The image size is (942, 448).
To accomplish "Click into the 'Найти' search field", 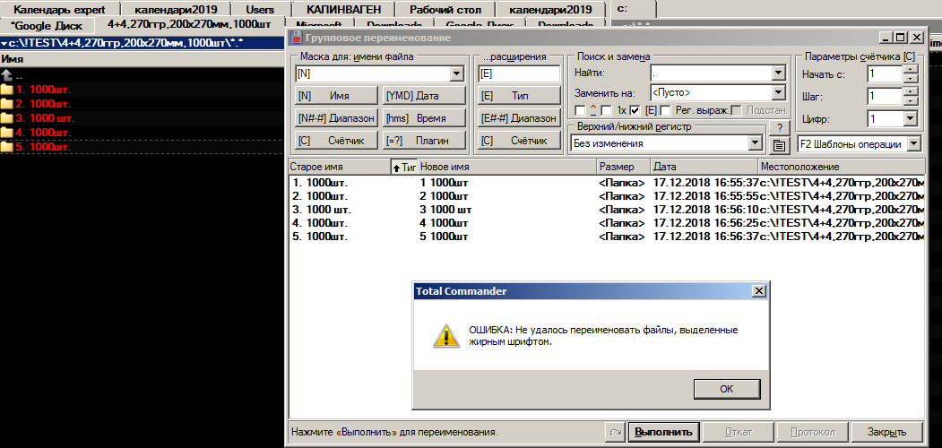I will (711, 73).
